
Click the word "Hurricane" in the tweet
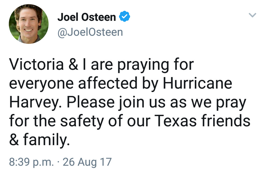point(198,83)
